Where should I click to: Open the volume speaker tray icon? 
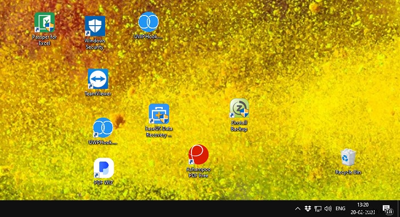328,208
